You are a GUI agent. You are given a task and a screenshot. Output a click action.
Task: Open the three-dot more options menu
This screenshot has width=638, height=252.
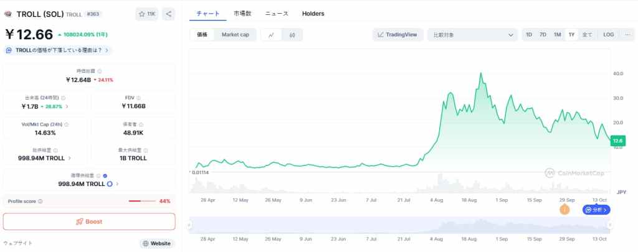(x=627, y=35)
